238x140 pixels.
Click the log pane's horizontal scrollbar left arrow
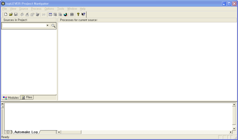tap(58, 132)
